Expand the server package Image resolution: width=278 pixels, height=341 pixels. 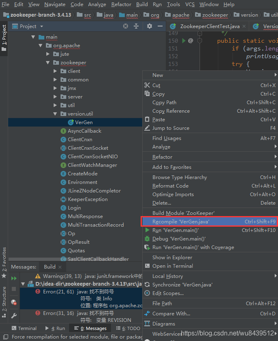point(55,97)
